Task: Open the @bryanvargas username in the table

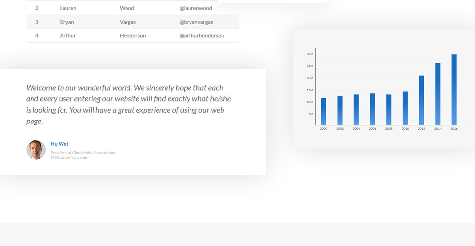Action: (x=196, y=22)
